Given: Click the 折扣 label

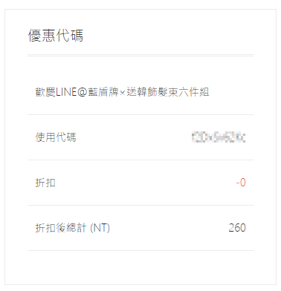Looking at the screenshot, I should [x=45, y=183].
